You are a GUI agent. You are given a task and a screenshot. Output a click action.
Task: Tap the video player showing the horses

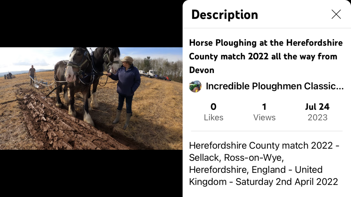pyautogui.click(x=91, y=99)
